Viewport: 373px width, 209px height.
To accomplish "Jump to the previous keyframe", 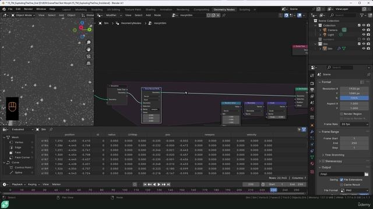I will click(x=150, y=185).
